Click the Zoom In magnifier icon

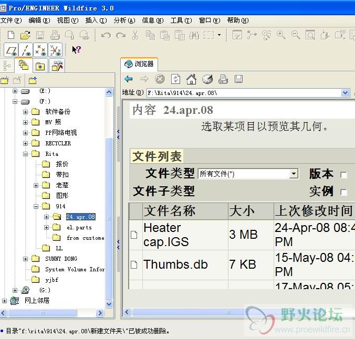tap(281, 35)
